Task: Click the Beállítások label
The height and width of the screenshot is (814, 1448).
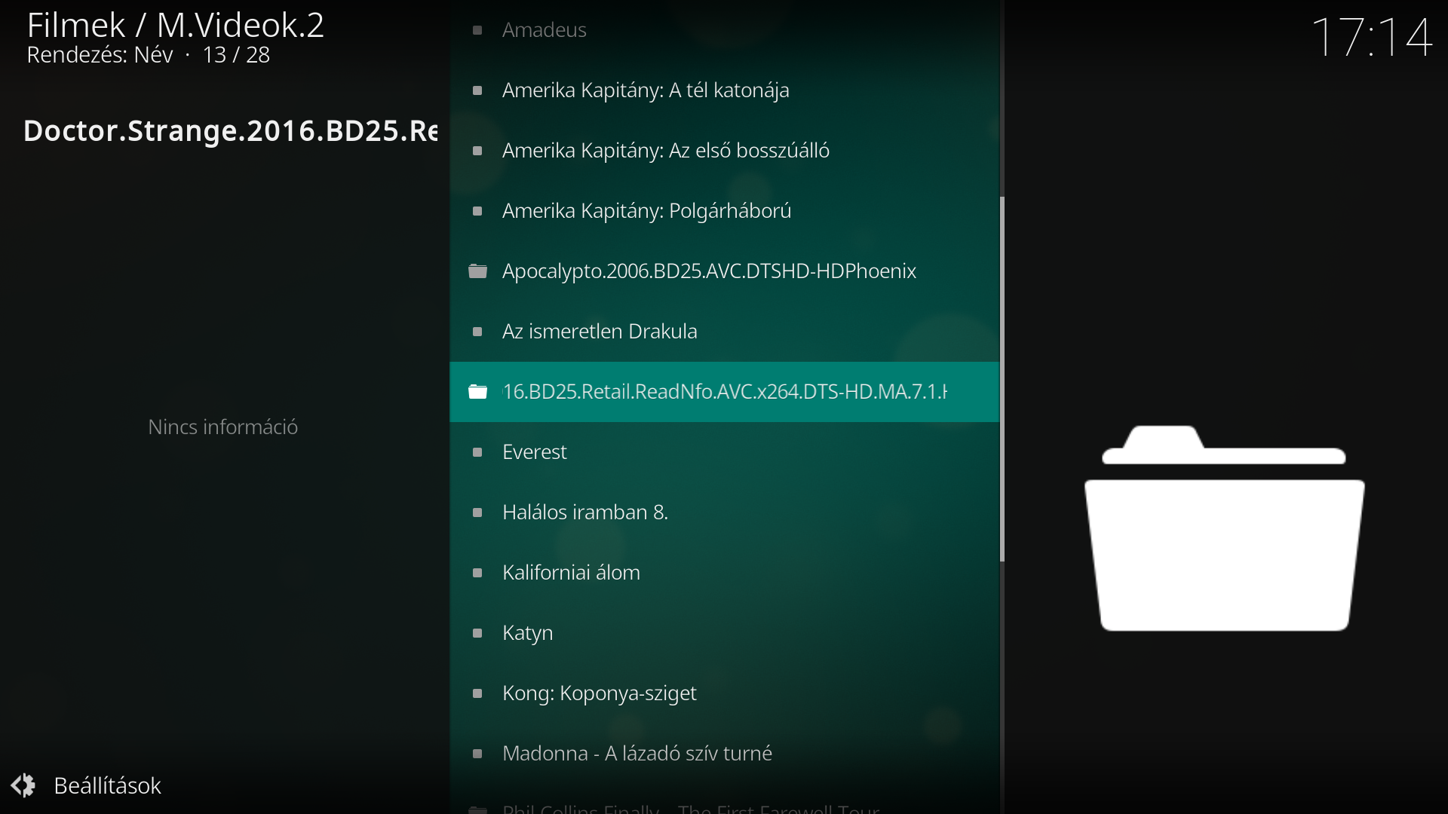Action: click(108, 785)
